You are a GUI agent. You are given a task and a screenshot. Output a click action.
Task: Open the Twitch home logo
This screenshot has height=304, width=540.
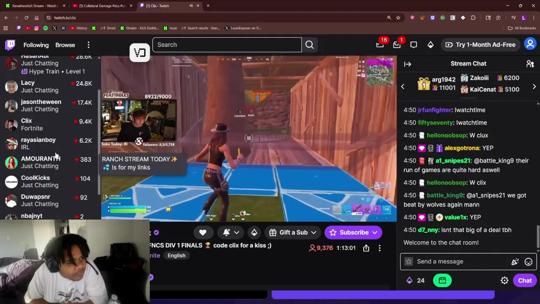point(10,45)
